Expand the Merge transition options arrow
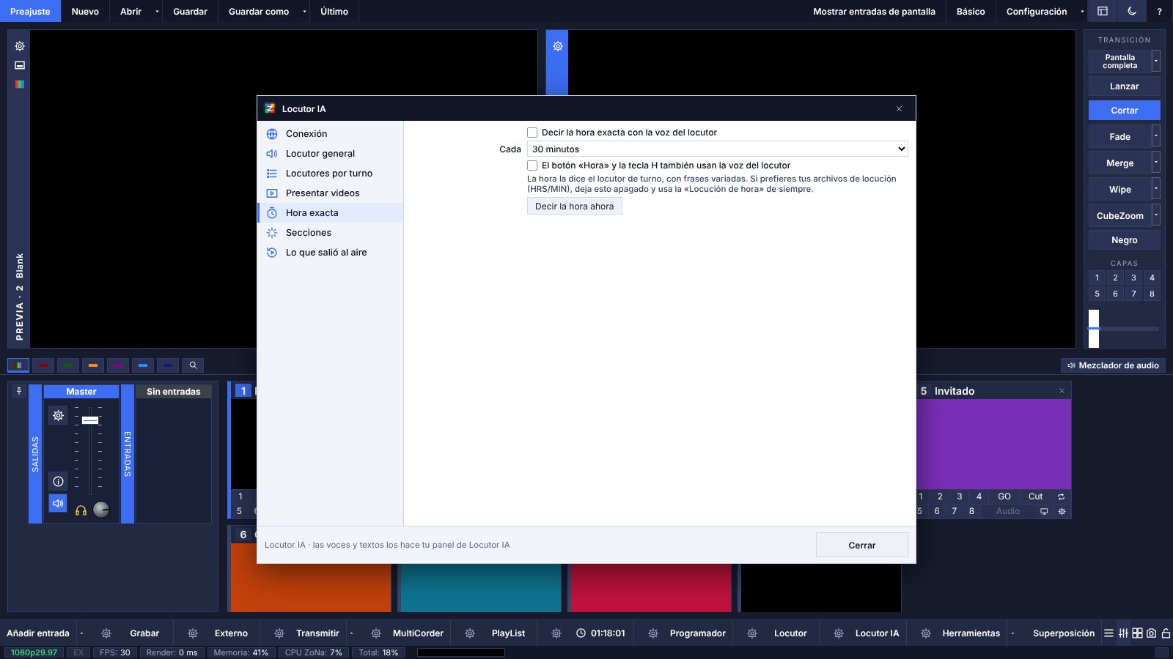This screenshot has width=1173, height=659. click(x=1156, y=163)
